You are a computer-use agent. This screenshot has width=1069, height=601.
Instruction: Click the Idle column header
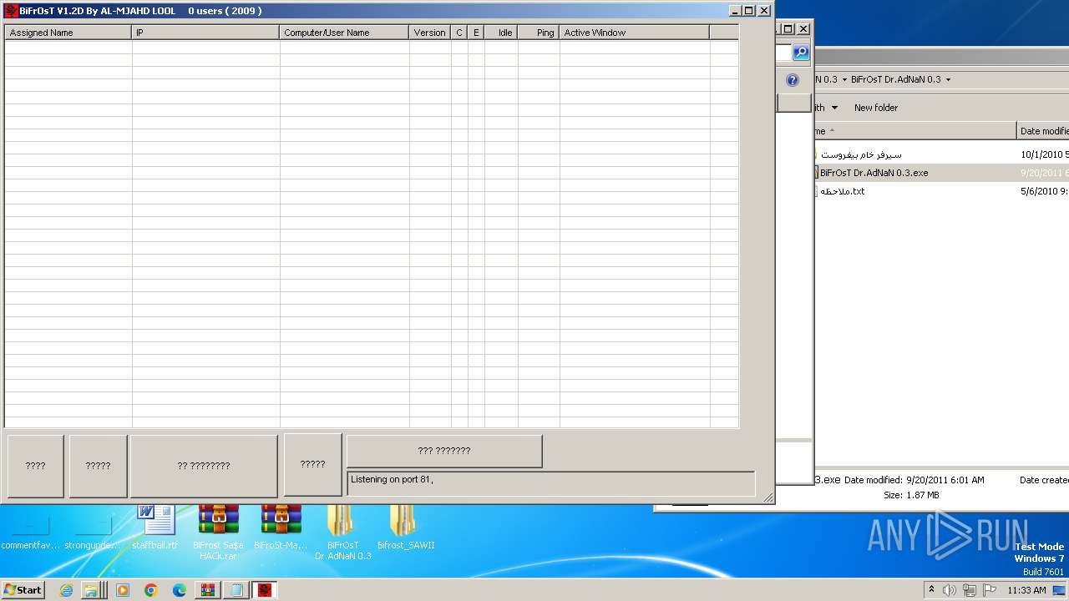[501, 33]
